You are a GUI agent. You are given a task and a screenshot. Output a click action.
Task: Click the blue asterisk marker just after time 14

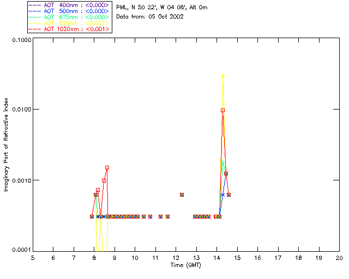[x=222, y=195]
